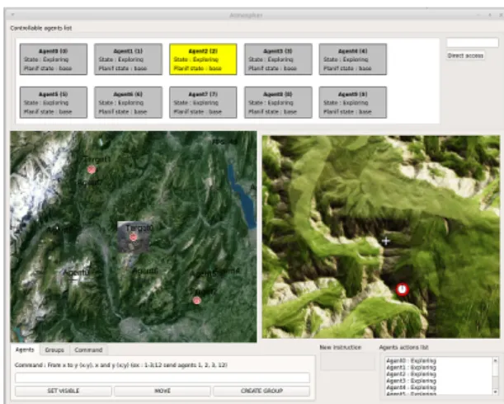Click the CREATE GROUP button

pyautogui.click(x=261, y=391)
